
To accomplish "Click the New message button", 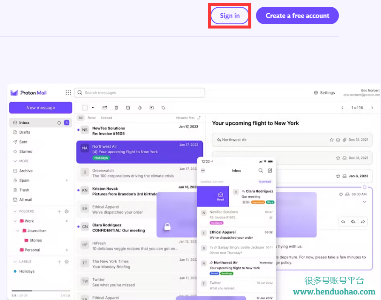I will tap(40, 108).
